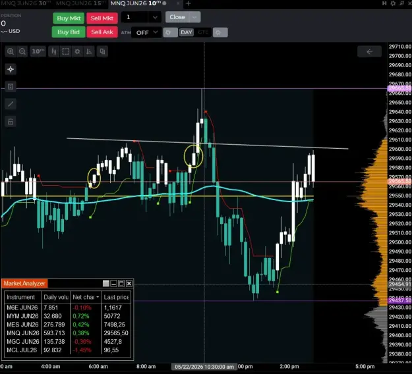Change the candlestick chart style

point(54,51)
